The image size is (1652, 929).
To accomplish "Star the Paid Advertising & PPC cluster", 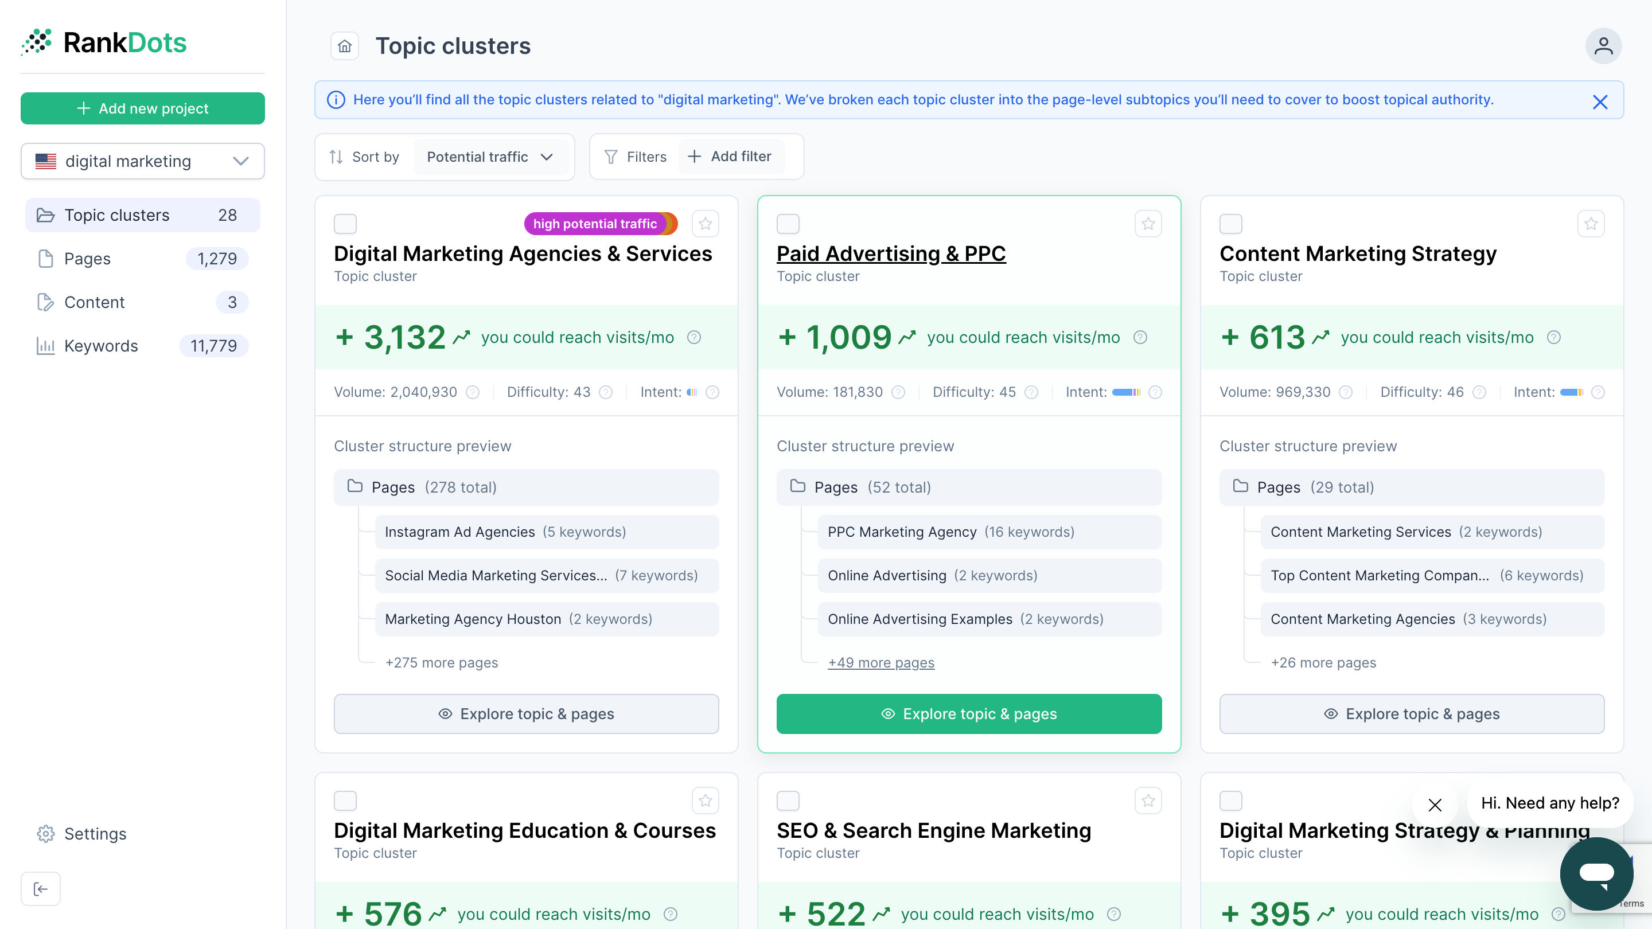I will pyautogui.click(x=1148, y=224).
